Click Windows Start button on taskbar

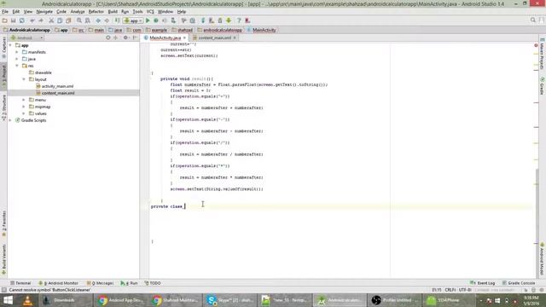pos(8,300)
